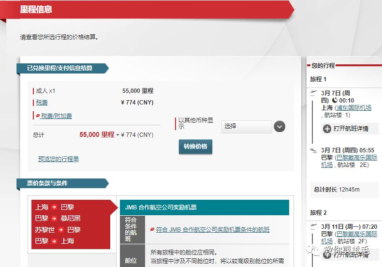Click the red icon before 税费/附加费
Screen dimensions: 382x267
coord(38,116)
